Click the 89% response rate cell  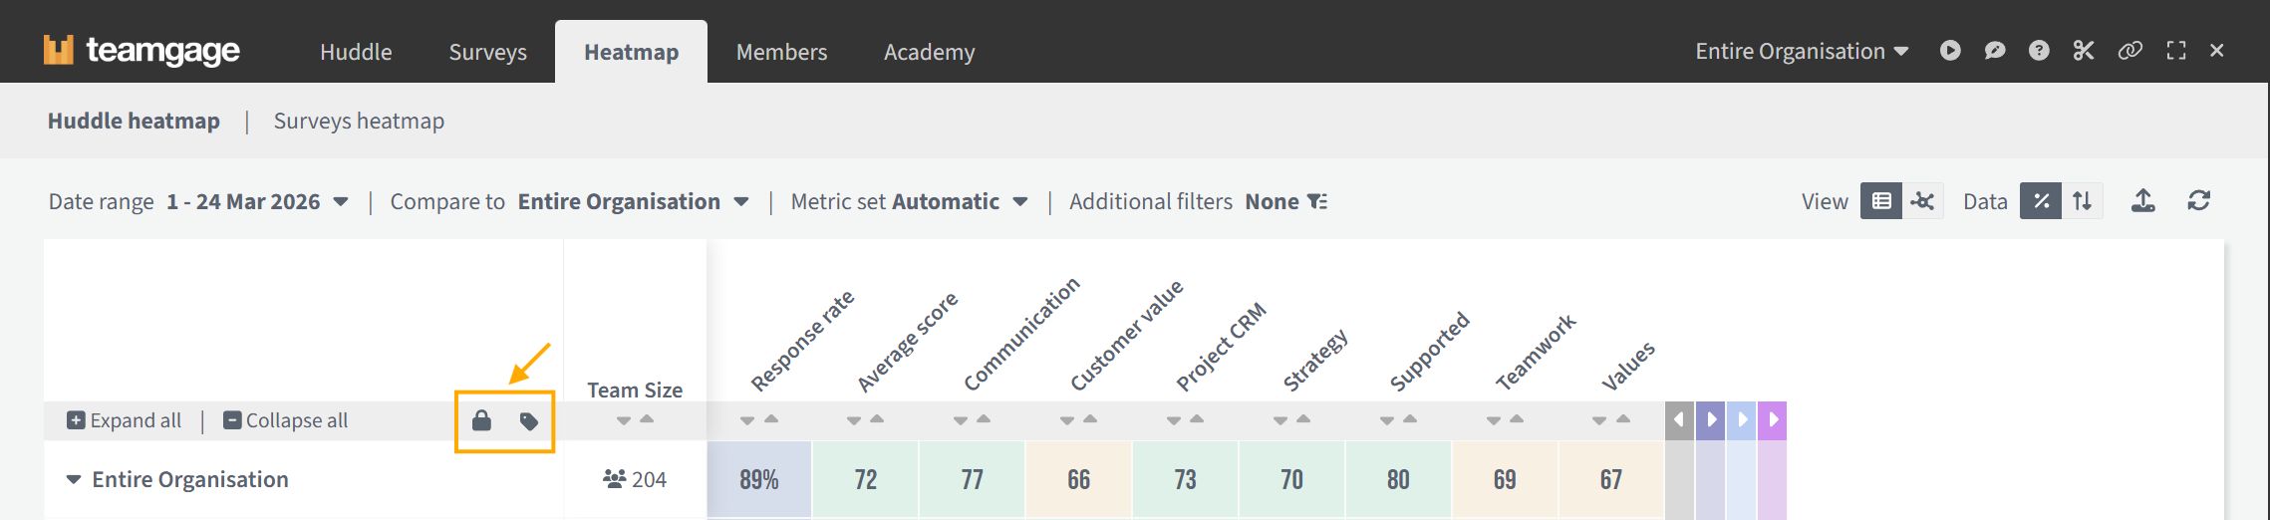tap(759, 480)
